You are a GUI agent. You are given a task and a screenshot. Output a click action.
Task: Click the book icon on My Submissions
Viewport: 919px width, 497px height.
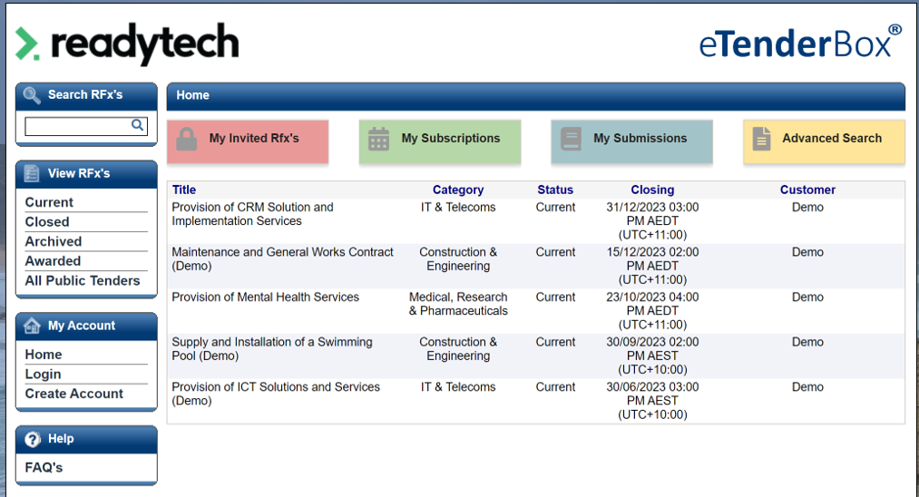(571, 139)
